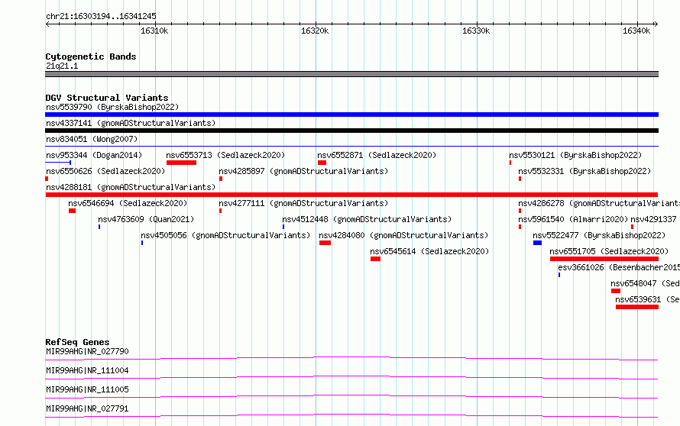Image resolution: width=680 pixels, height=426 pixels.
Task: Click the nsv6539631 variant label
Action: 647,299
